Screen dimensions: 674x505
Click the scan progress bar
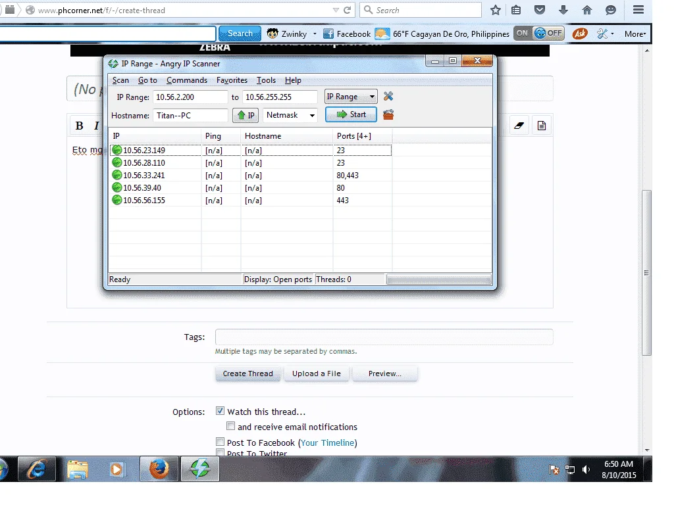(x=439, y=279)
